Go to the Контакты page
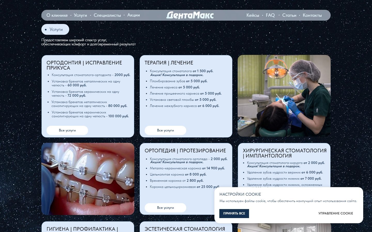 point(312,15)
